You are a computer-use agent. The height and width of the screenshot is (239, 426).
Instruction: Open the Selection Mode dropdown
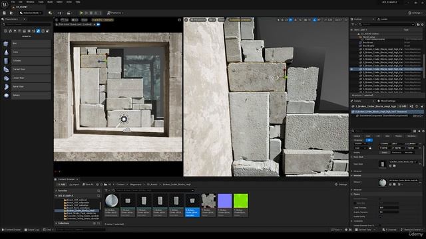(x=31, y=13)
